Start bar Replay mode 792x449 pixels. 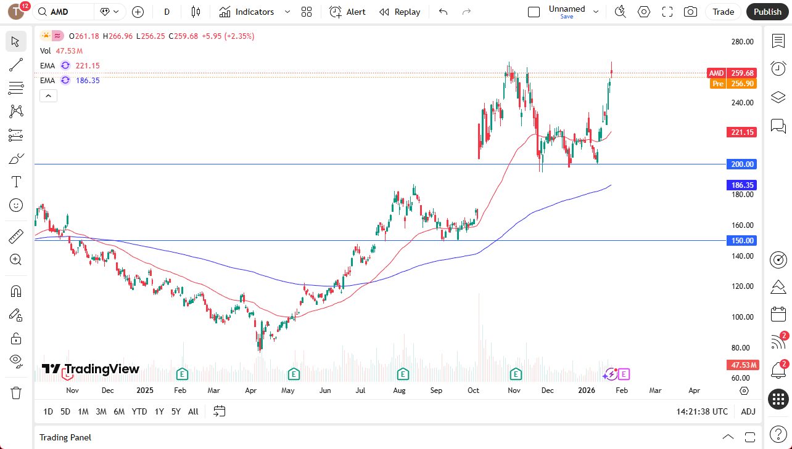pyautogui.click(x=400, y=12)
